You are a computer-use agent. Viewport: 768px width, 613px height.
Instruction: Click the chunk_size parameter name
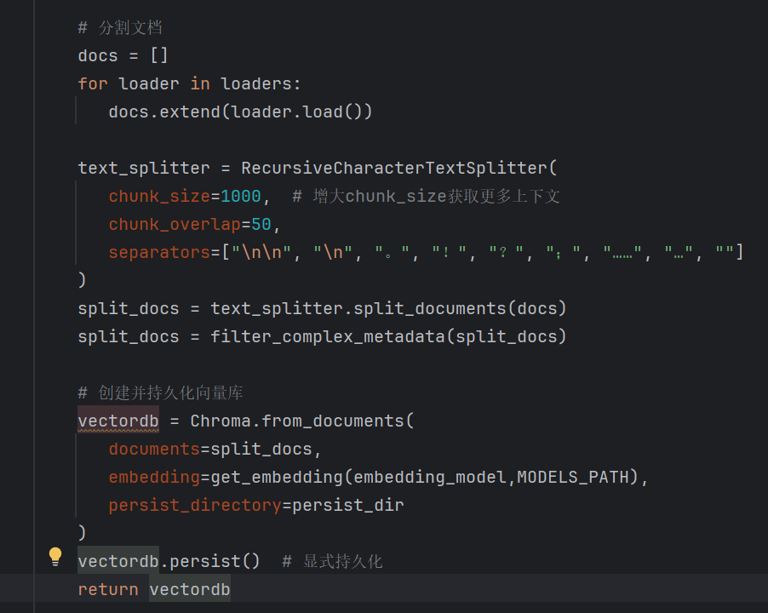coord(158,196)
